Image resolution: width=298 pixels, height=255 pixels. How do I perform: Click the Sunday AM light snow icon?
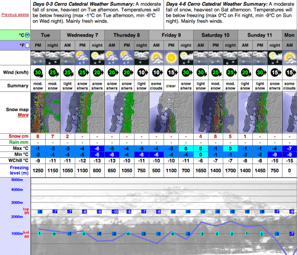click(x=245, y=58)
